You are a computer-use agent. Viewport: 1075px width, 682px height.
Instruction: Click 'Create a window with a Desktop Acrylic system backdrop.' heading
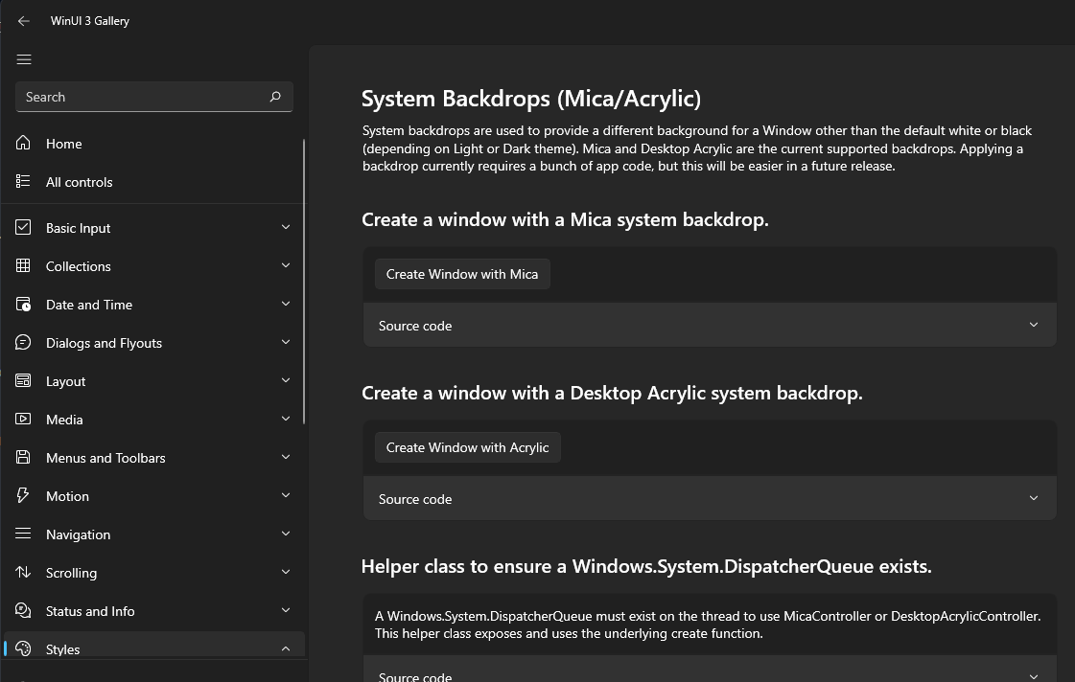(x=612, y=393)
